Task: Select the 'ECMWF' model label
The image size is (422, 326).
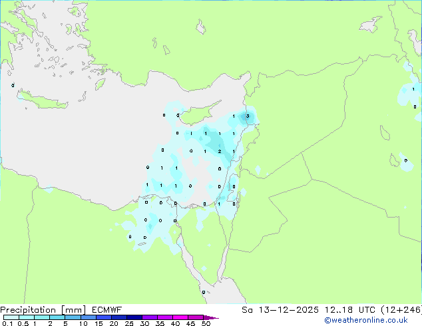Action: (x=107, y=310)
